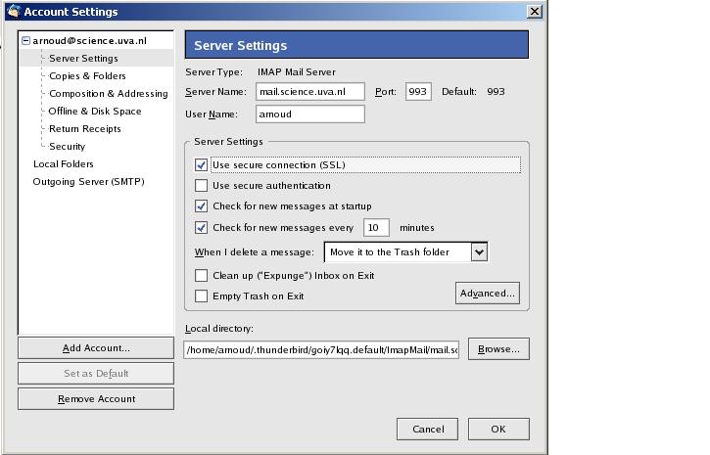The width and height of the screenshot is (710, 455).
Task: Click the Add Account... button
Action: [96, 348]
